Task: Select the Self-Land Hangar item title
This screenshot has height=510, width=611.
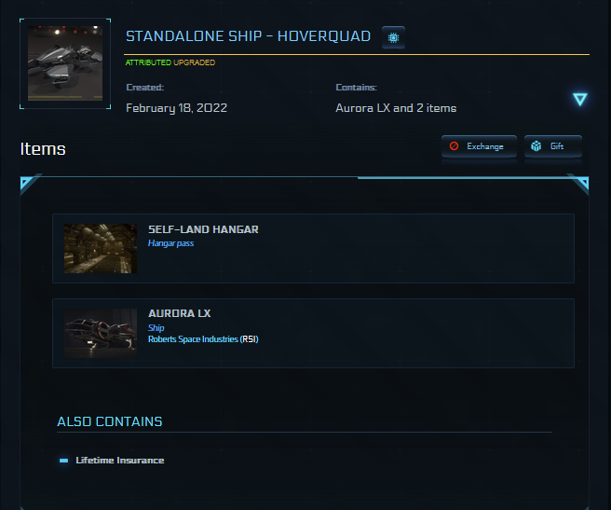Action: [x=203, y=229]
